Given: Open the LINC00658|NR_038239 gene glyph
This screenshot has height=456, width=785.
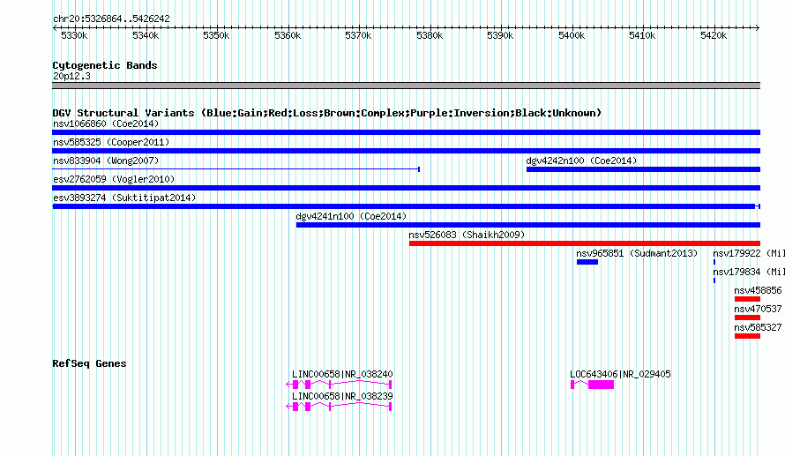Looking at the screenshot, I should 339,407.
